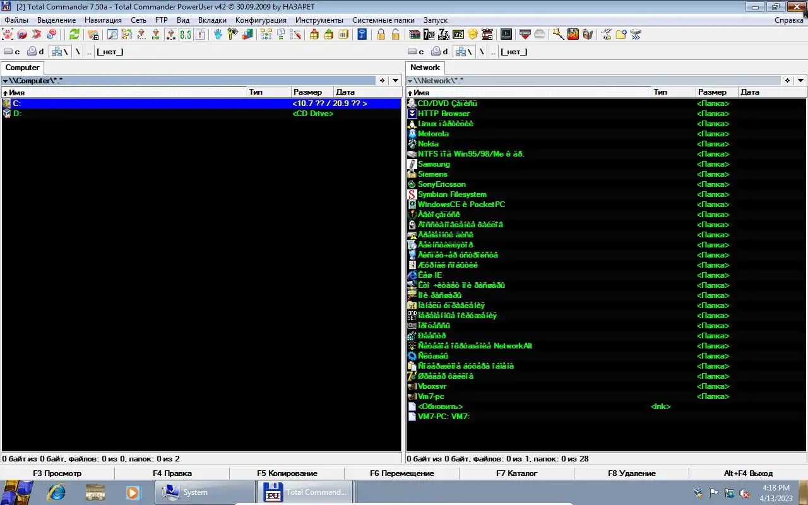Open the right panel directory history dropdown
The height and width of the screenshot is (505, 808).
point(800,80)
